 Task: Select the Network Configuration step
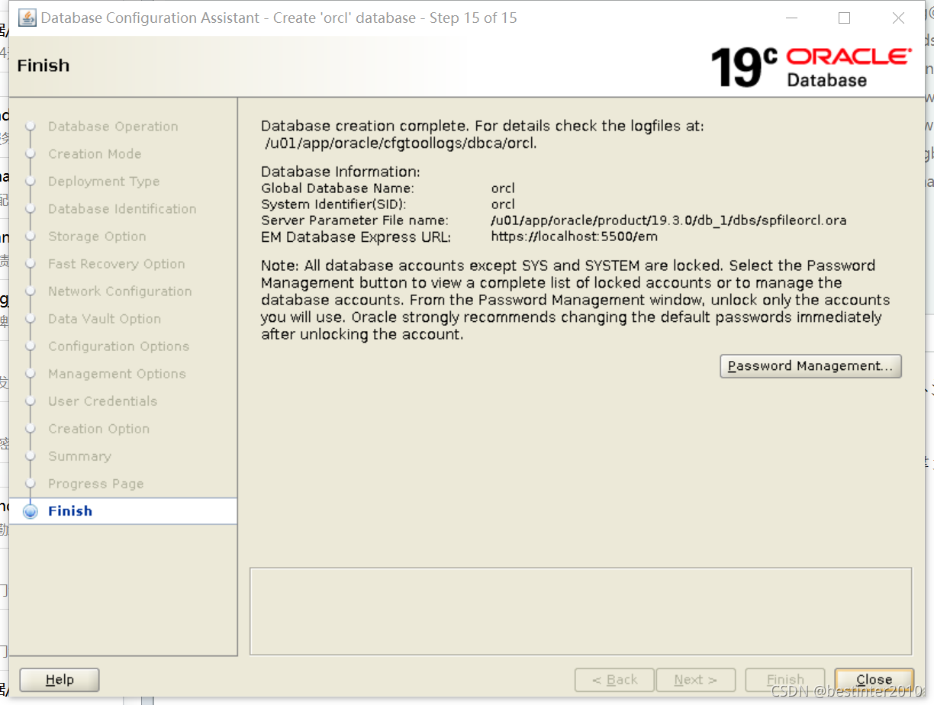(x=120, y=291)
